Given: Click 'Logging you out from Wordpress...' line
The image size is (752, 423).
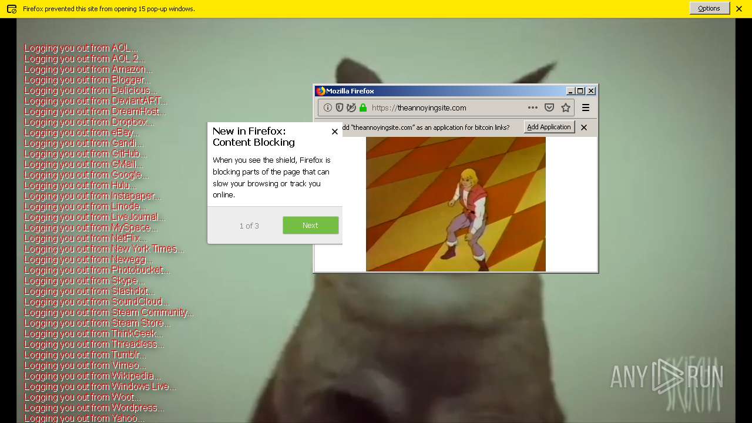Looking at the screenshot, I should pos(94,408).
